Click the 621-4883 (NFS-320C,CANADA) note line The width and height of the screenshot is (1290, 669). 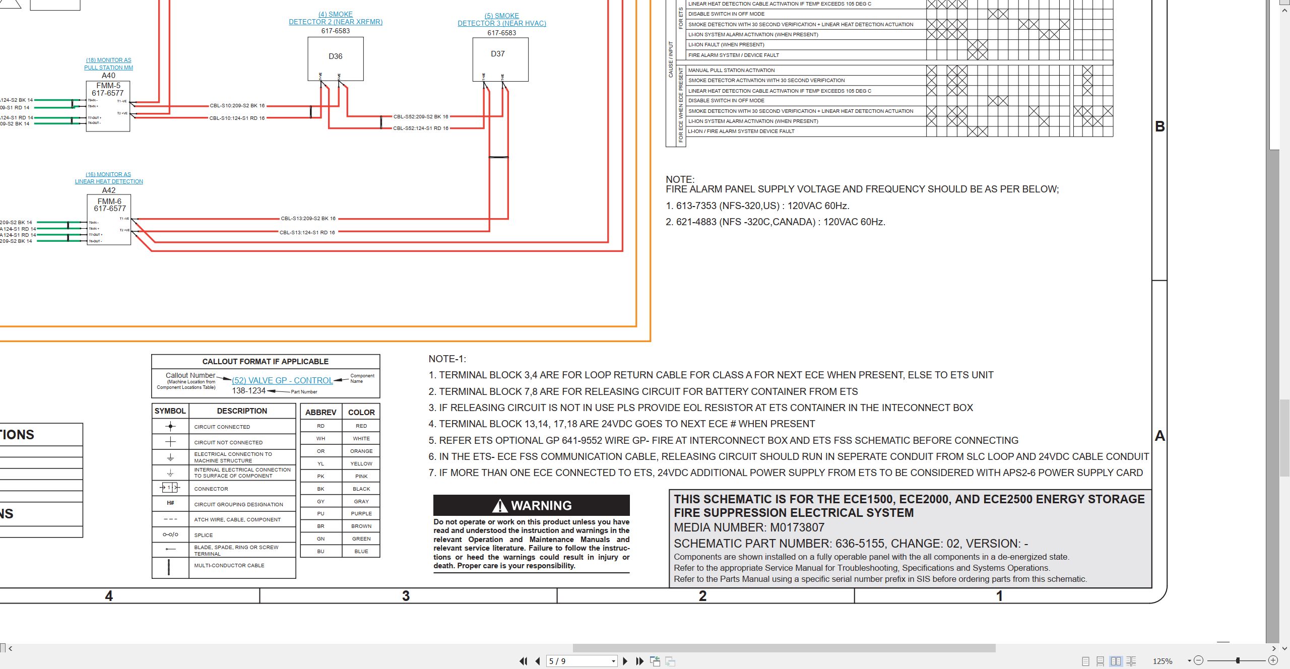click(x=776, y=222)
